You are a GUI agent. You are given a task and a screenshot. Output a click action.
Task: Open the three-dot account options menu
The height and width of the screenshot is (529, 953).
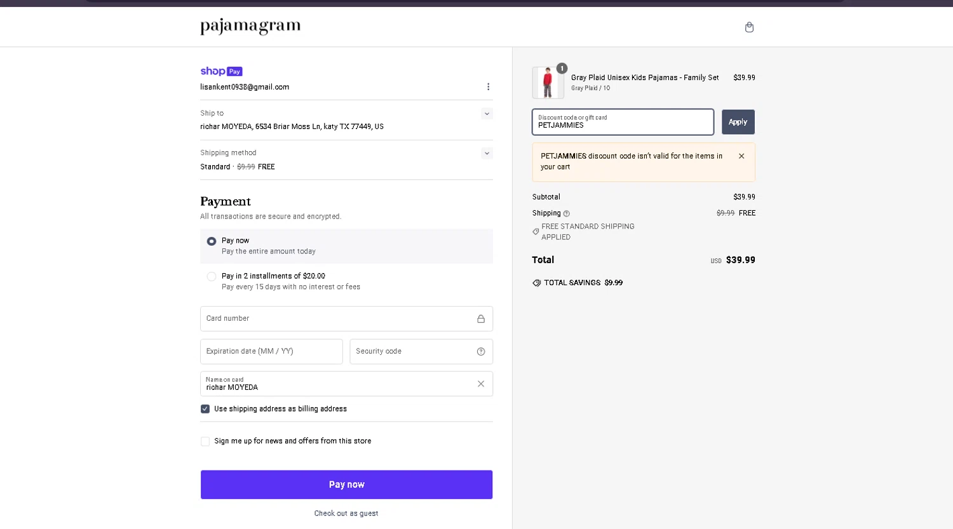(x=488, y=87)
